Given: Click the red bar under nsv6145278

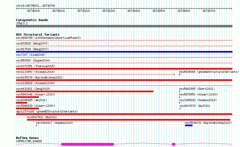Looking at the screenshot, I should pos(124,80).
